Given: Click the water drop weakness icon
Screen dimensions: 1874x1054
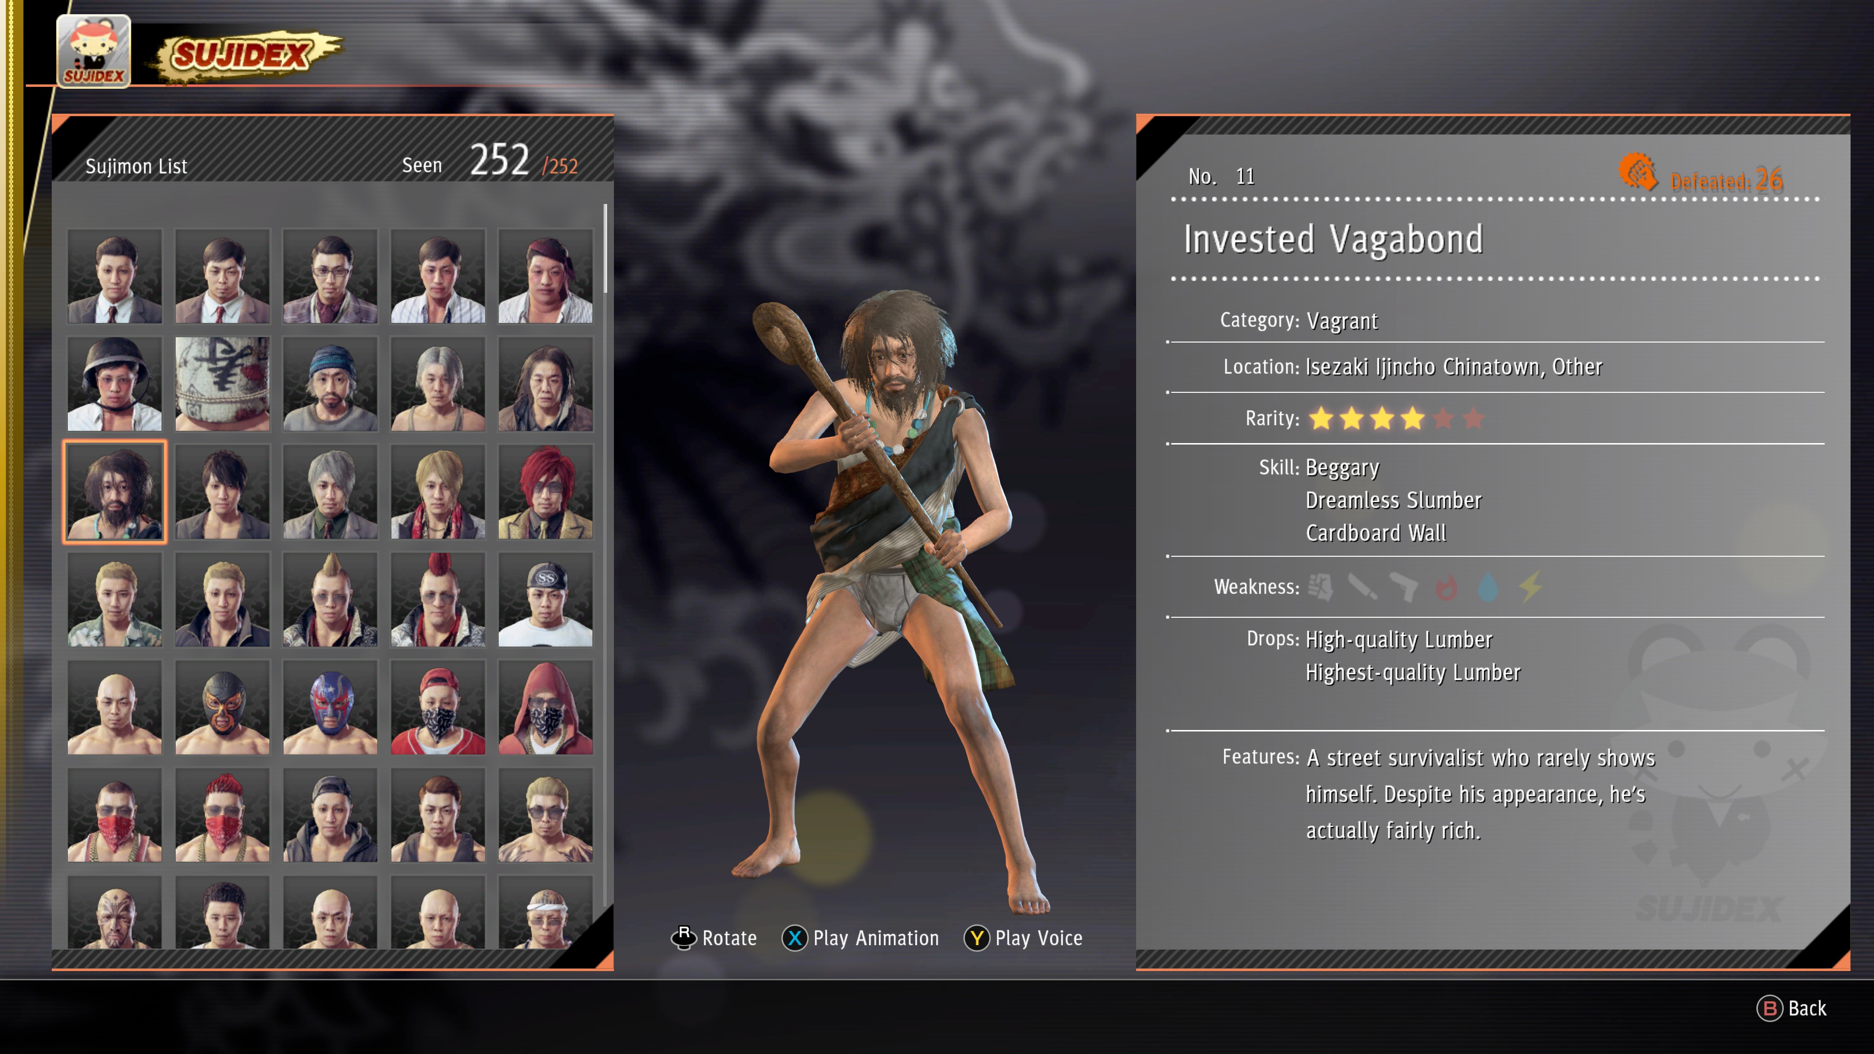Looking at the screenshot, I should (x=1488, y=587).
